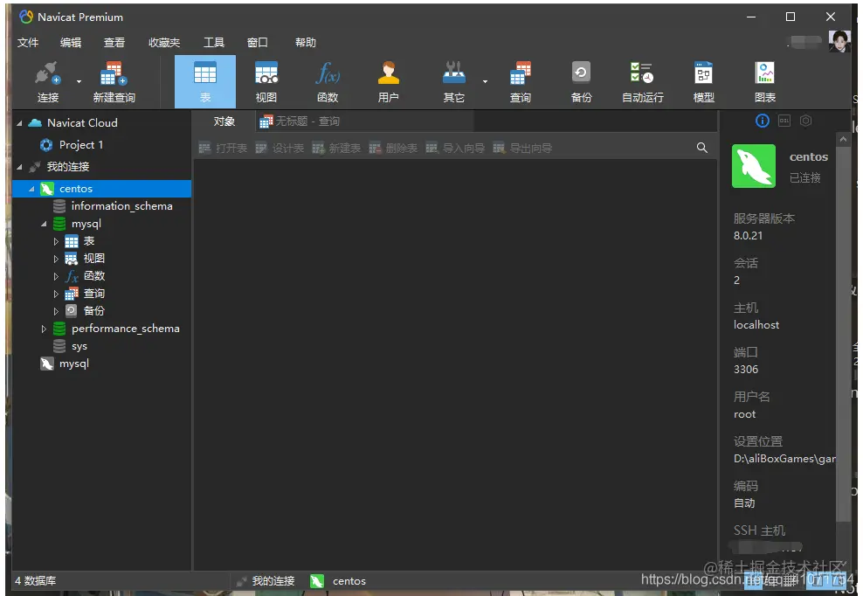This screenshot has width=863, height=596.
Task: Open the 备份 backup toolbar button
Action: (581, 81)
